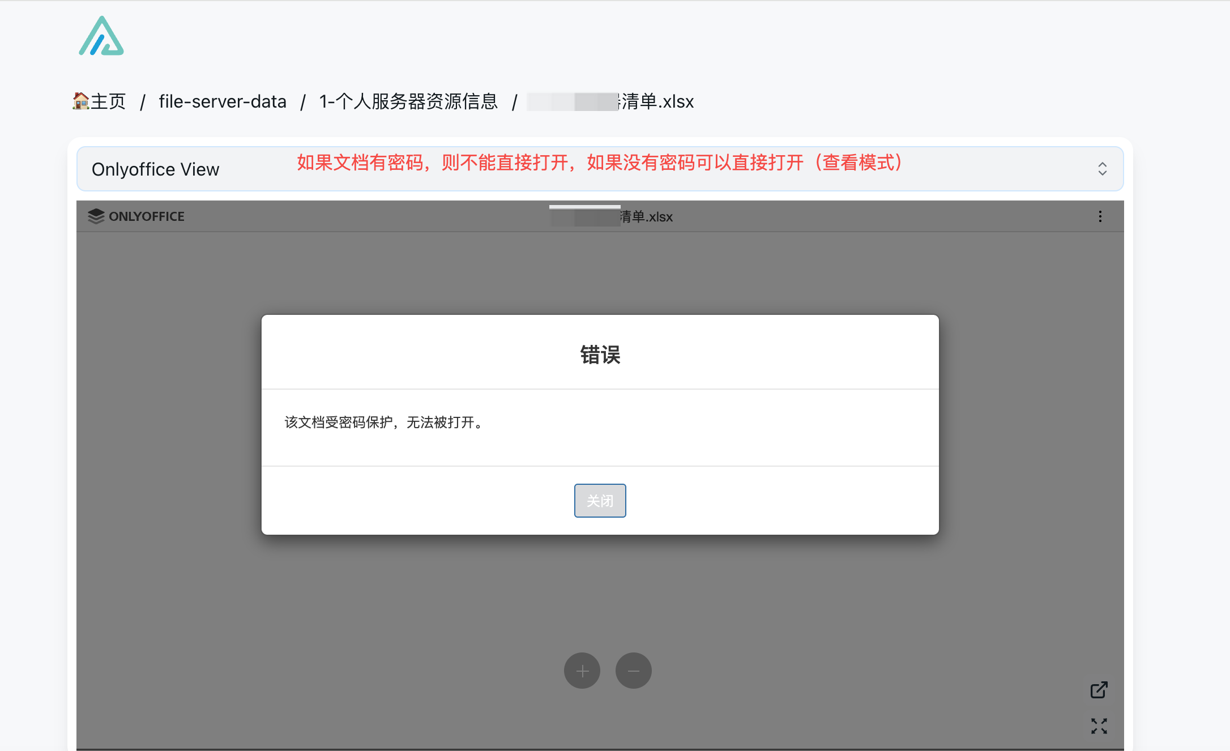Image resolution: width=1230 pixels, height=751 pixels.
Task: Click the password-protected error message text
Action: (384, 423)
